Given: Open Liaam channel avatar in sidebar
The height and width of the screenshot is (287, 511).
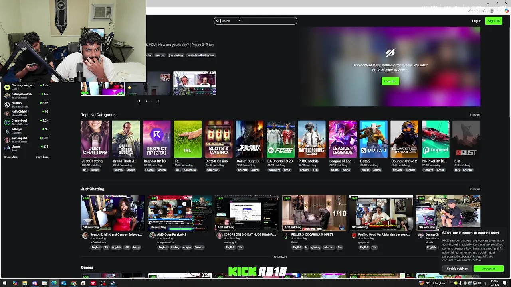Looking at the screenshot, I should point(7,148).
